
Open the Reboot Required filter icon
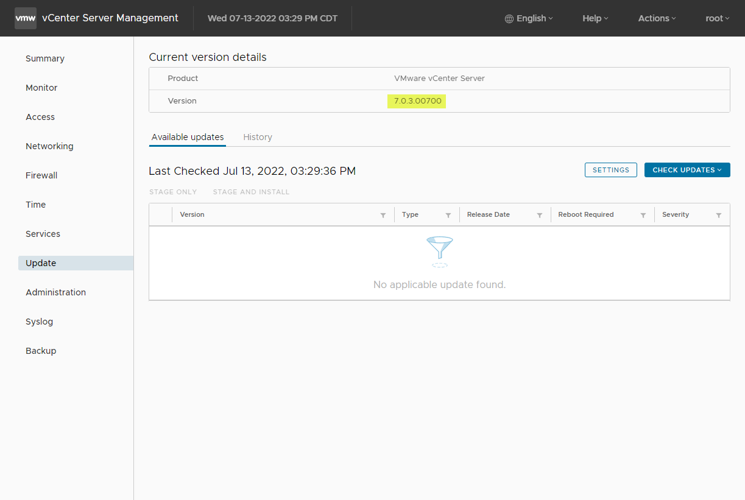click(x=643, y=215)
